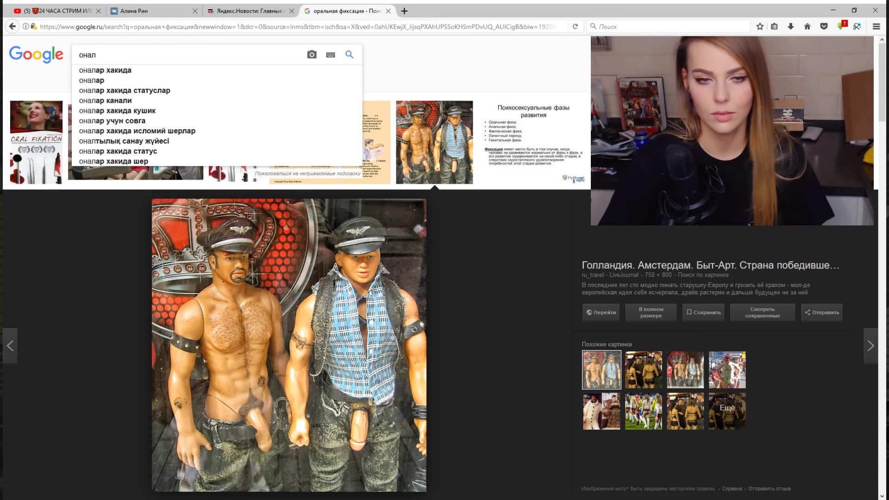
Task: Go to home page icon
Action: [807, 26]
